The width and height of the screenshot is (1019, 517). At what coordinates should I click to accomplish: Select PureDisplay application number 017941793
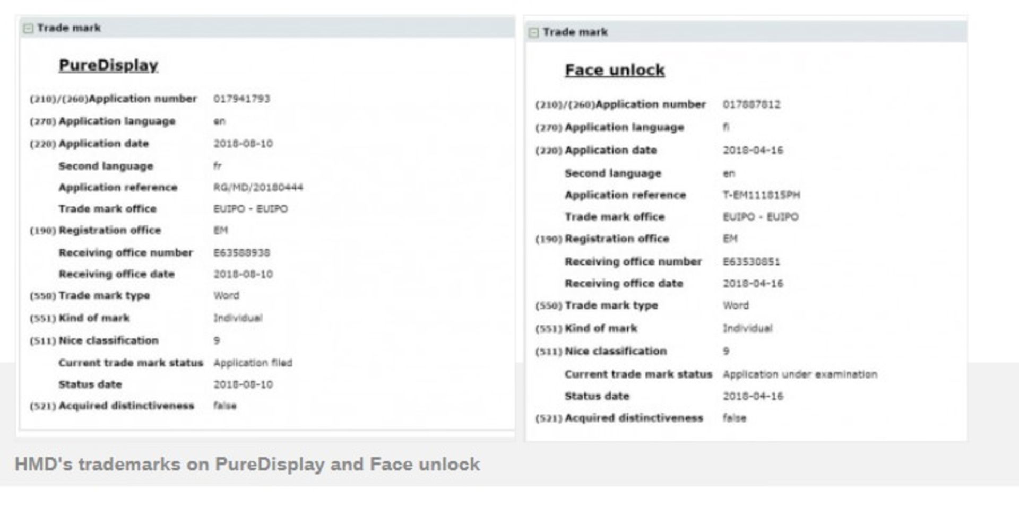click(241, 99)
